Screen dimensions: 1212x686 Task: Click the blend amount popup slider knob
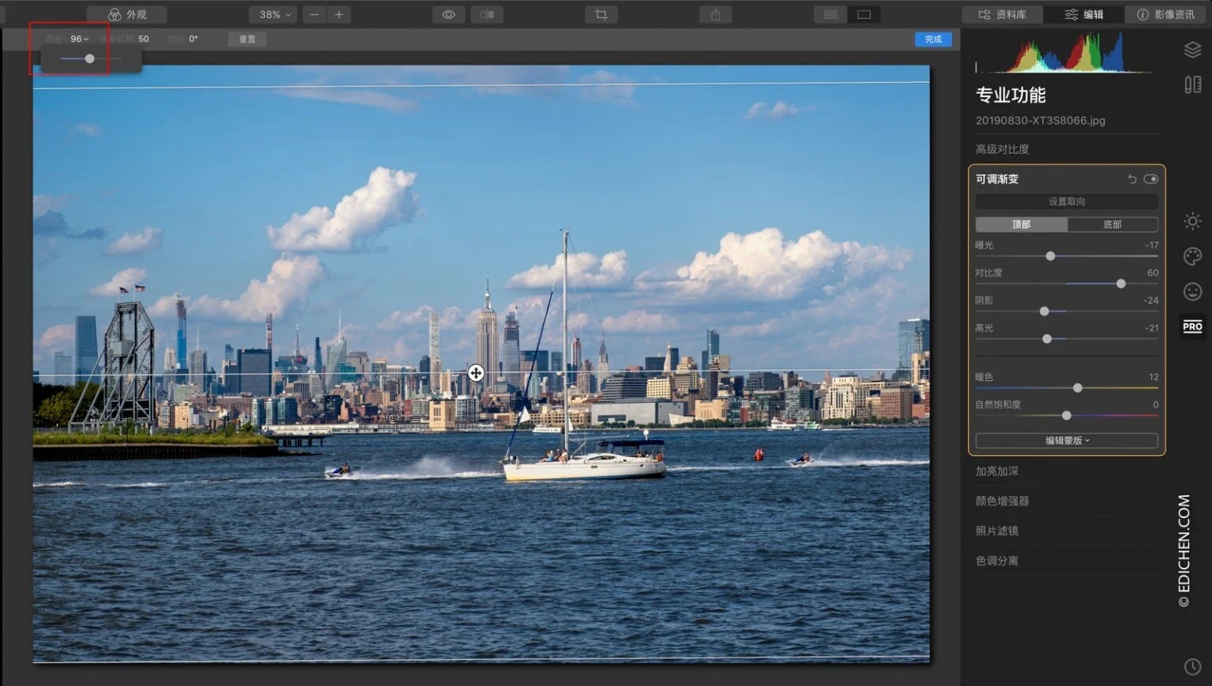[89, 58]
